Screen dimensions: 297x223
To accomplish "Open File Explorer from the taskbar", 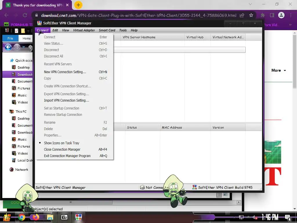I will 50,217.
